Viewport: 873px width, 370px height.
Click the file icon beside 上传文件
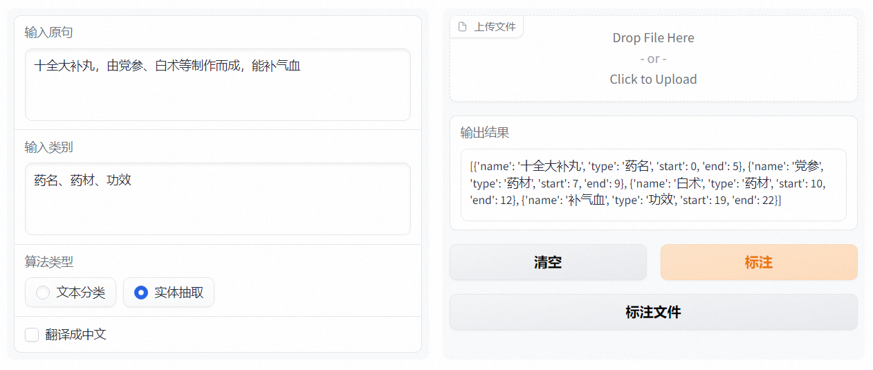[463, 27]
